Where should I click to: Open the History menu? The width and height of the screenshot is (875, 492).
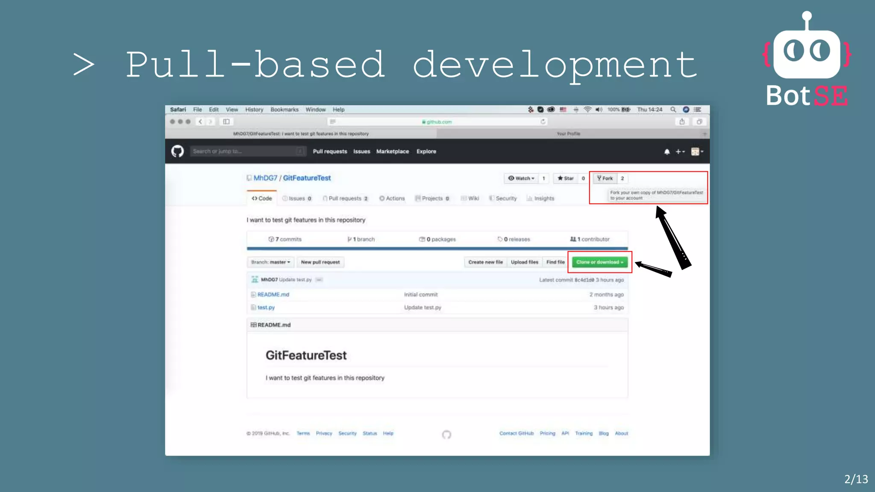pos(254,109)
